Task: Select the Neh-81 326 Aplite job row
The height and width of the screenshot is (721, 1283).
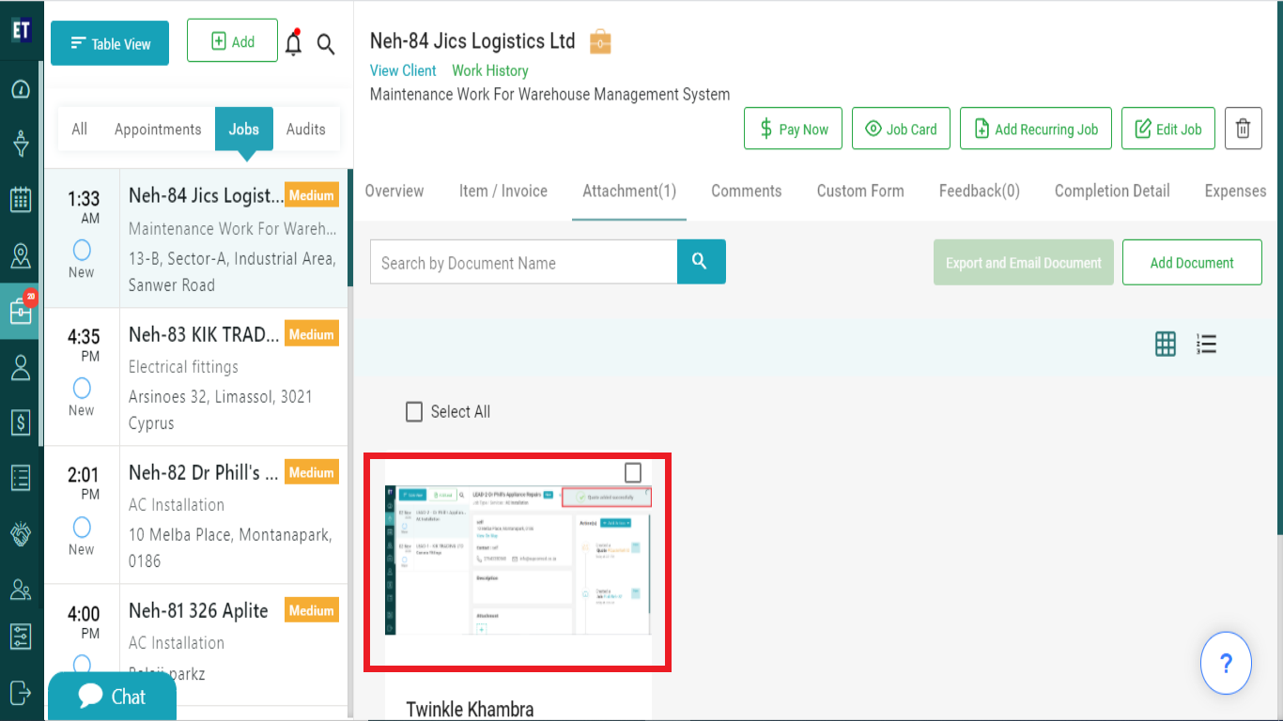Action: tap(196, 646)
